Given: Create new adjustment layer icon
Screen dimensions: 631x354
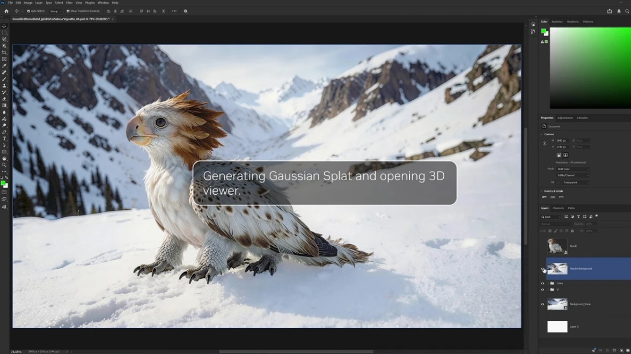Looking at the screenshot, I should pyautogui.click(x=621, y=350).
